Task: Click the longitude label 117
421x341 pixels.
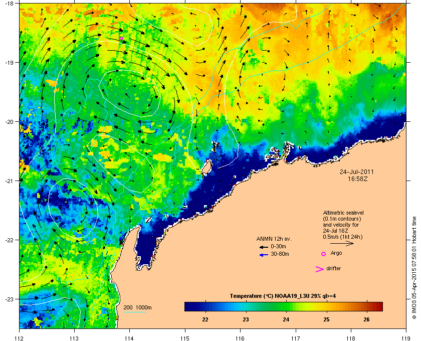Action: [x=295, y=338]
